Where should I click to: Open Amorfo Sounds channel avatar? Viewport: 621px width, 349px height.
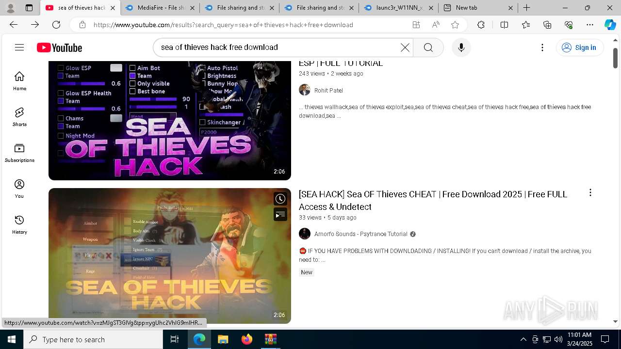[x=305, y=234]
